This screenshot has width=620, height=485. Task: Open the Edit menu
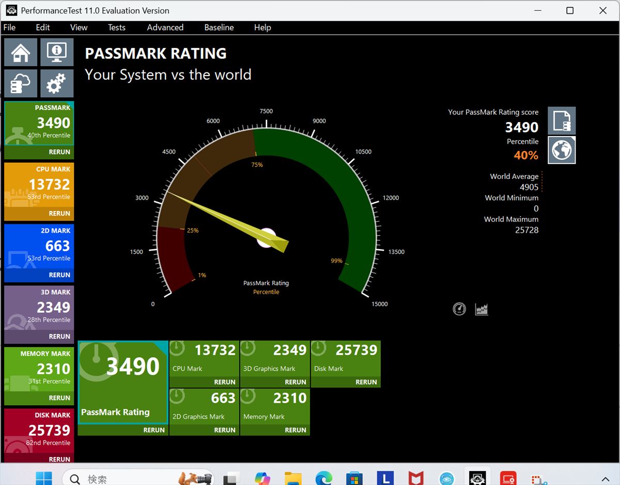click(x=43, y=27)
